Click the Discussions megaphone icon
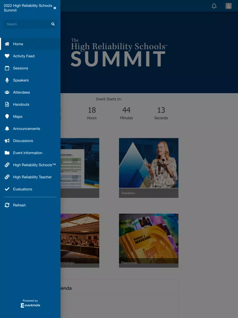The height and width of the screenshot is (318, 238). (x=7, y=141)
